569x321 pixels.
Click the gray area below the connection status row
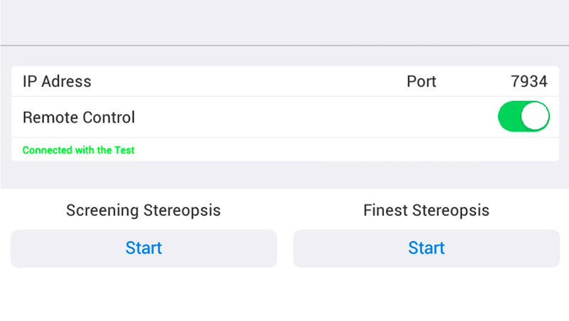(x=284, y=174)
